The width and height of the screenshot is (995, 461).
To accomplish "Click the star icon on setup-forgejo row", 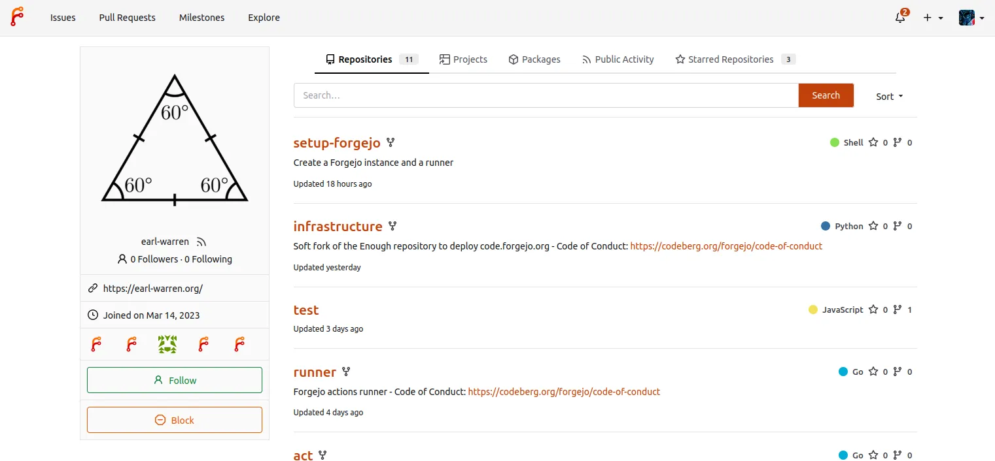I will [873, 142].
